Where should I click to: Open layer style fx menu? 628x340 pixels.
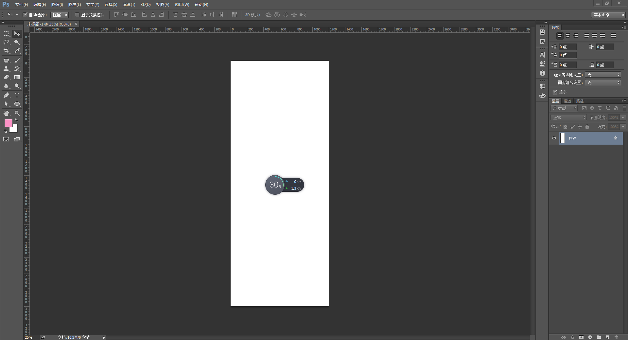pyautogui.click(x=572, y=337)
